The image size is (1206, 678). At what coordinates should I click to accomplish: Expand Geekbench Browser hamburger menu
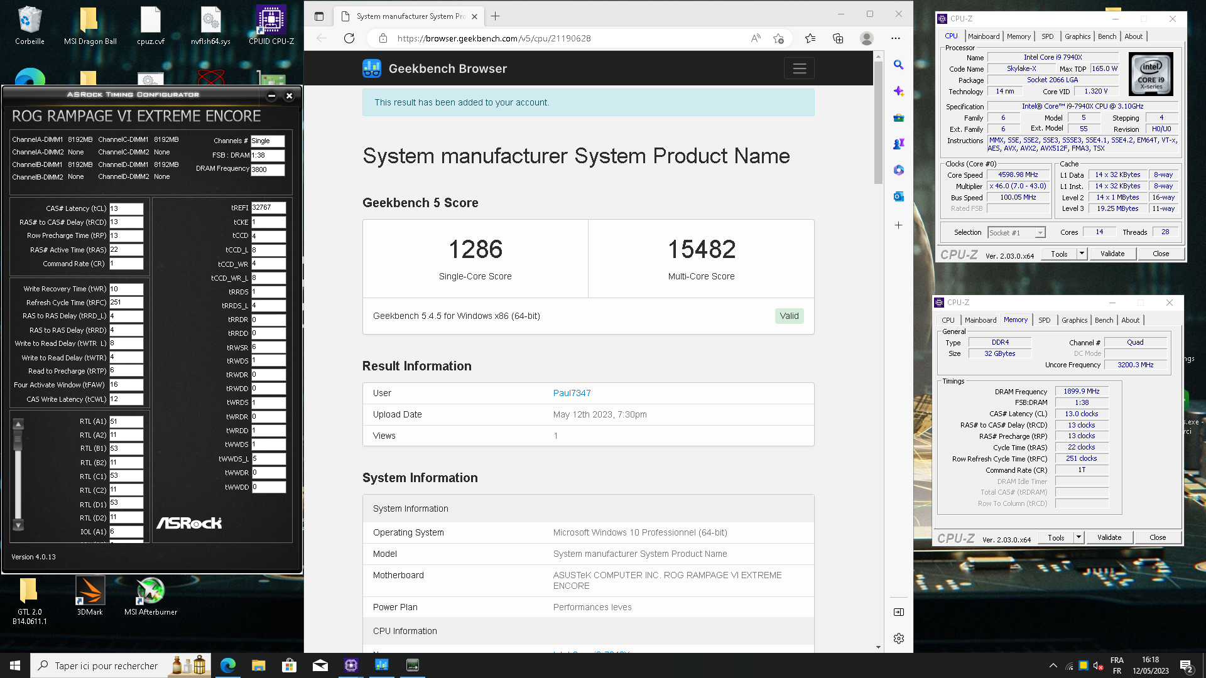(x=799, y=68)
